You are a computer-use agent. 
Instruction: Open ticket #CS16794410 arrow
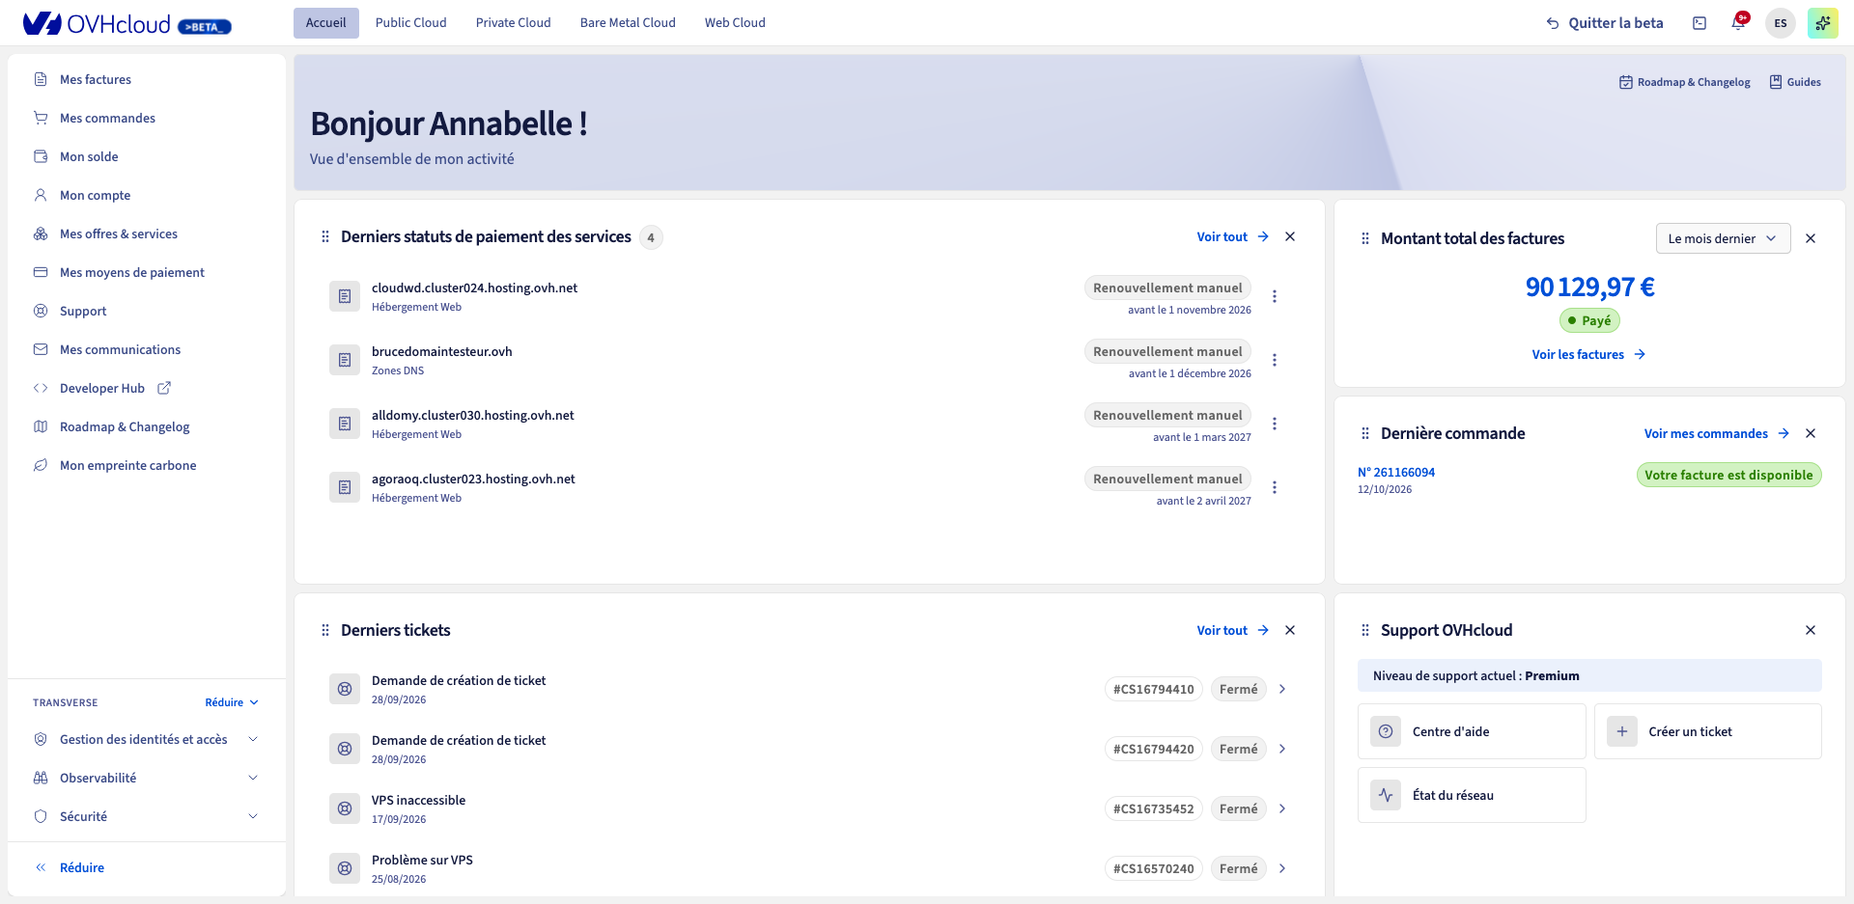[x=1282, y=689]
